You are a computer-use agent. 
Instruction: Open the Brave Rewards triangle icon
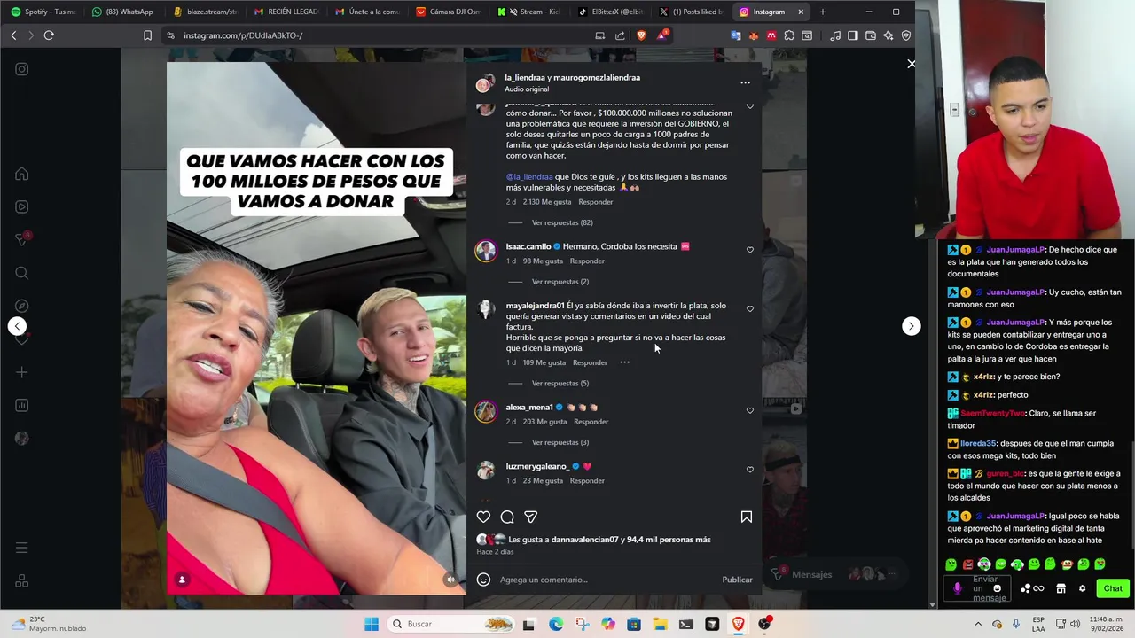[x=662, y=35]
